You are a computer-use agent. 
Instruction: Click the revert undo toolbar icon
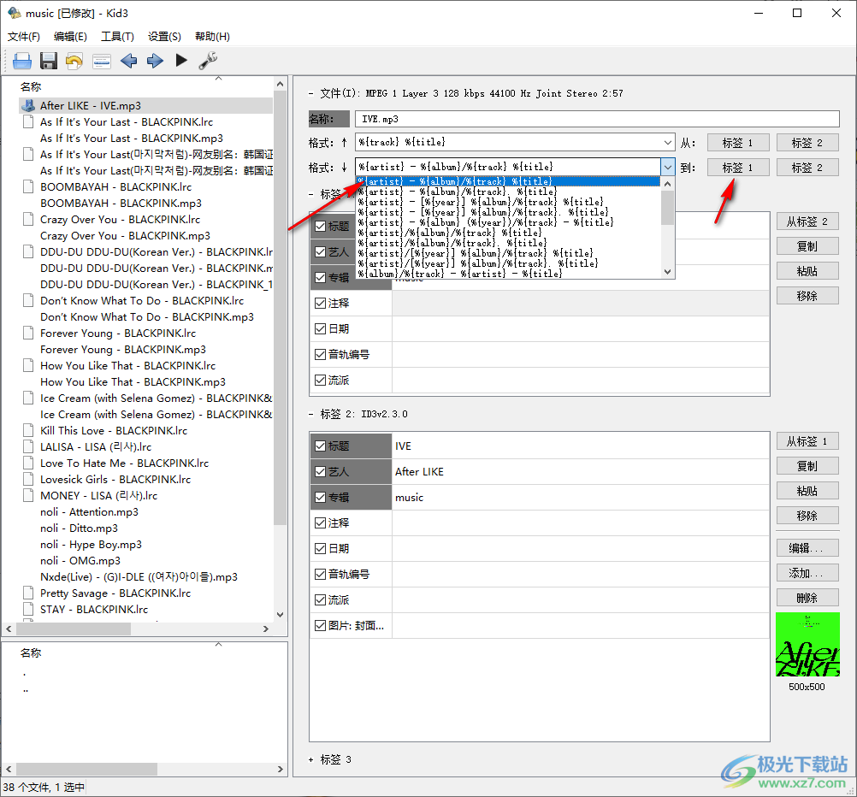point(75,61)
